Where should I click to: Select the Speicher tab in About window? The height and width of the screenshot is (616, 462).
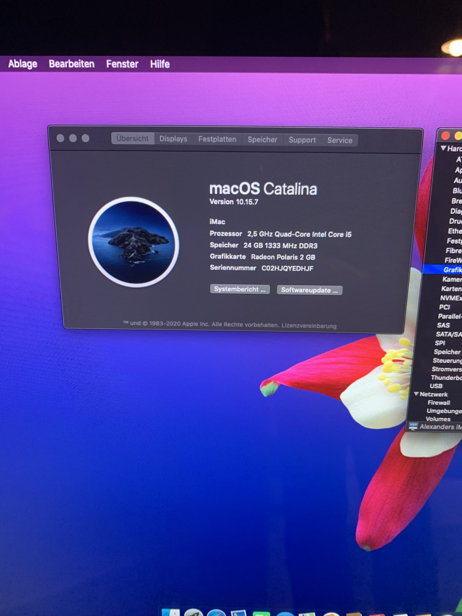pos(262,140)
